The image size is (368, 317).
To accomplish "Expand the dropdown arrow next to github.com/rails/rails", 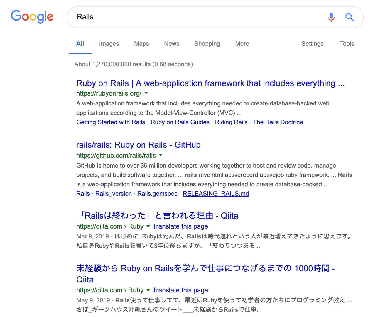I will [161, 155].
